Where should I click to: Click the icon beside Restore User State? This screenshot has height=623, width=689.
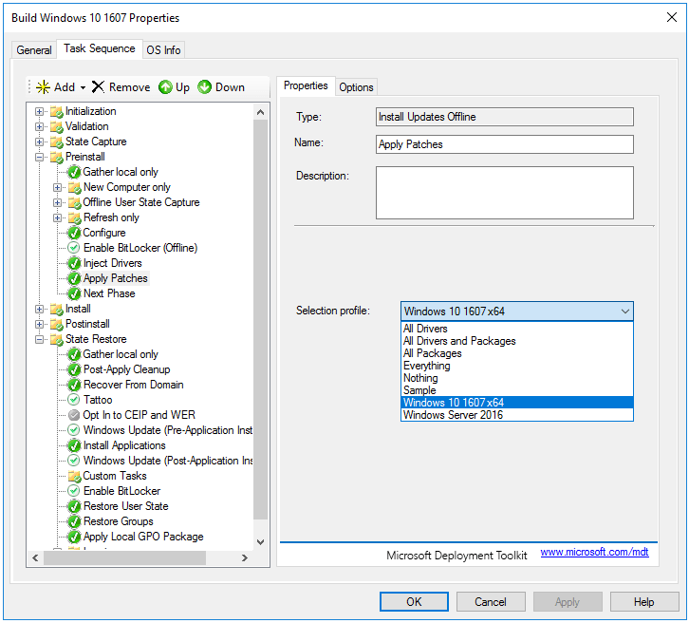pos(74,506)
